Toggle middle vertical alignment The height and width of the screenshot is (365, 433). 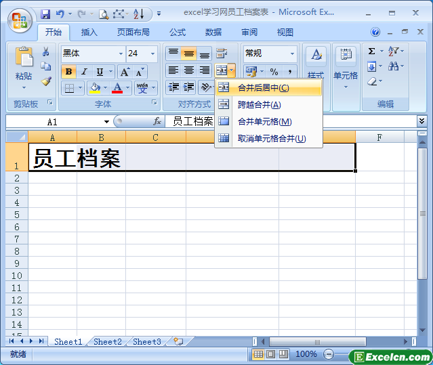tap(189, 53)
